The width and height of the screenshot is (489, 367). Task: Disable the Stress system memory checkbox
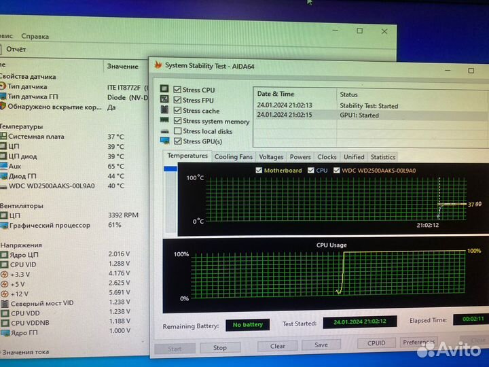coord(177,120)
